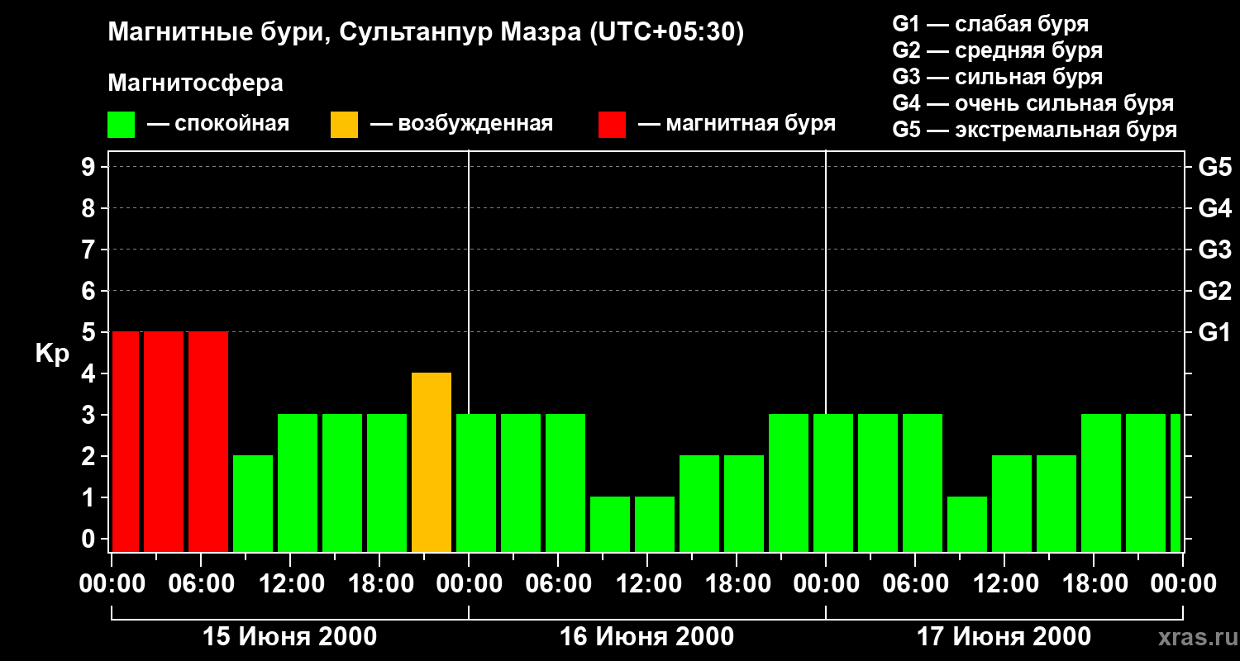The height and width of the screenshot is (661, 1240).
Task: Click the G5 label on the right axis
Action: [1215, 168]
